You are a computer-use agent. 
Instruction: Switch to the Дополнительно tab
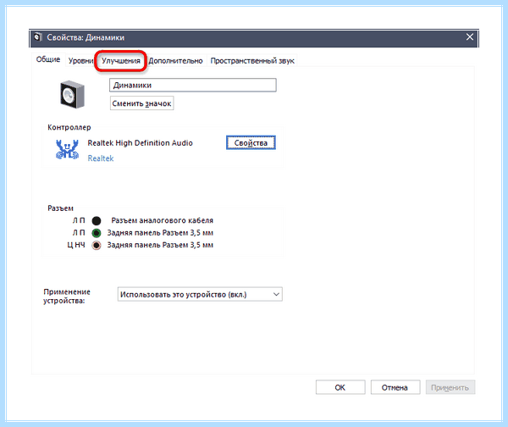coord(175,61)
